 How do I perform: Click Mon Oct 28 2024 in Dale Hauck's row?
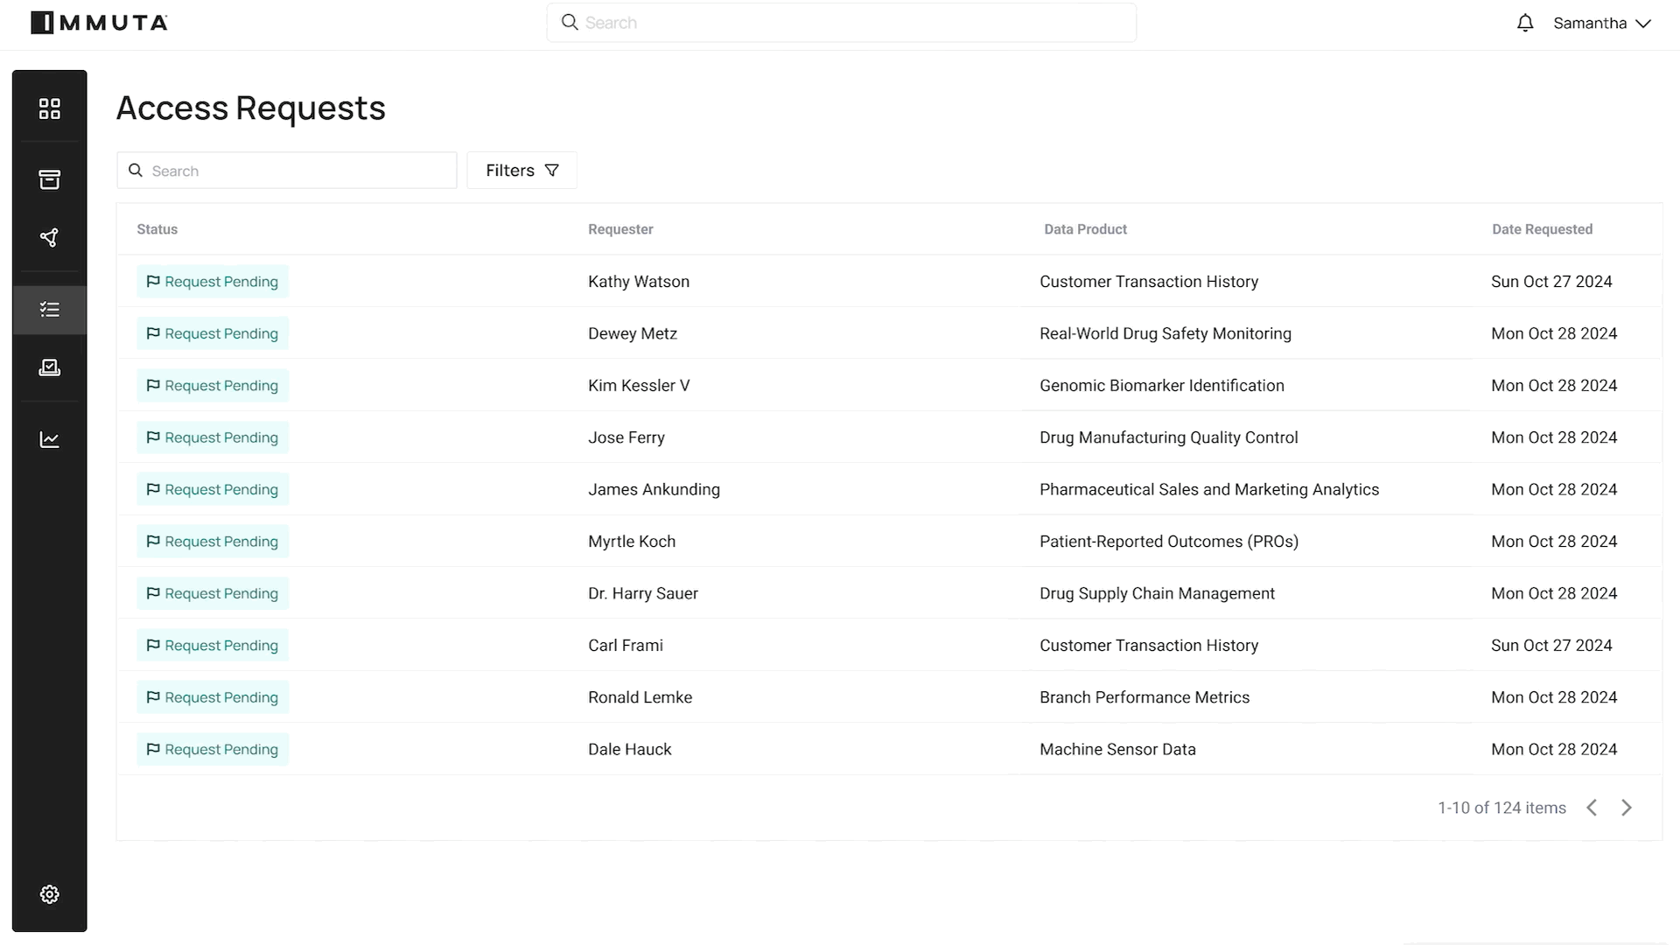[1554, 749]
